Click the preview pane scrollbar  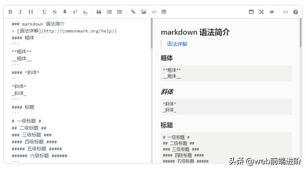click(x=301, y=33)
